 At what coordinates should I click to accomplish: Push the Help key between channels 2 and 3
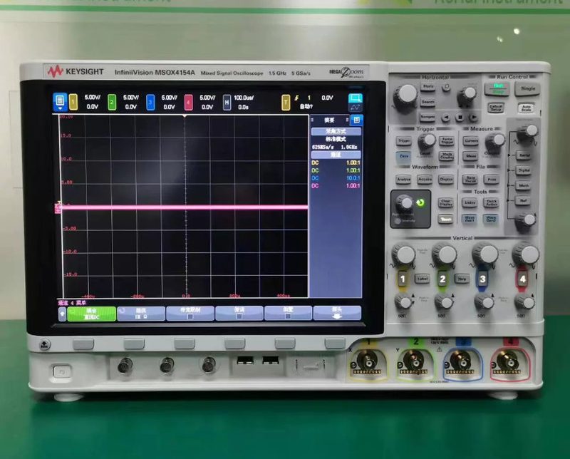pos(462,279)
